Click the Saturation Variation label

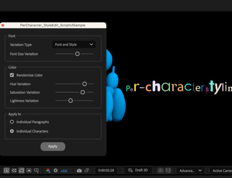tap(25, 93)
